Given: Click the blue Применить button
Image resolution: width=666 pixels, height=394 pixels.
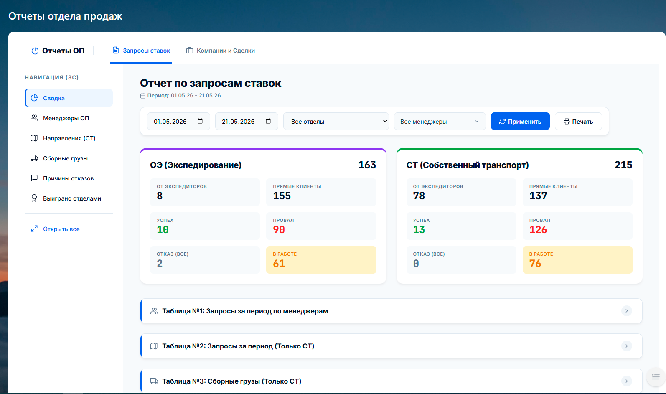Looking at the screenshot, I should pos(520,121).
